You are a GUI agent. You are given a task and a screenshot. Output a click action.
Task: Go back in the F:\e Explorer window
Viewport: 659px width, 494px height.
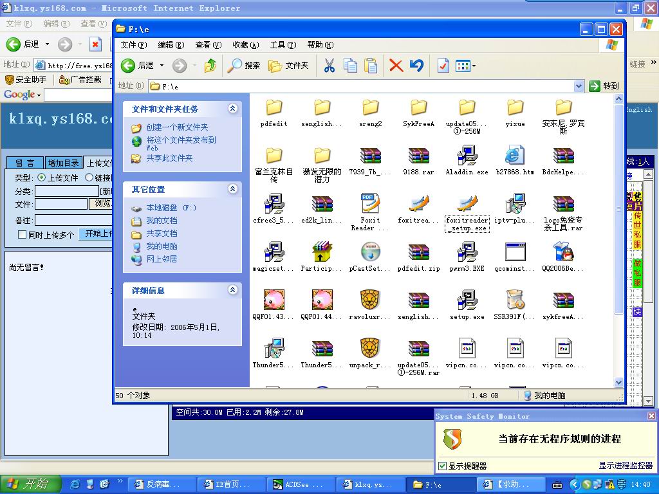[138, 66]
